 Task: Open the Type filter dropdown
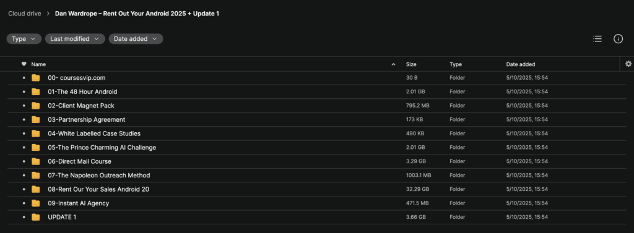click(x=24, y=39)
